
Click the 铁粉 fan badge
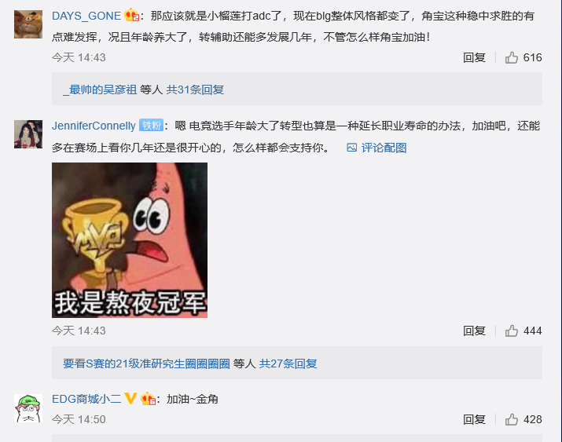click(x=151, y=126)
